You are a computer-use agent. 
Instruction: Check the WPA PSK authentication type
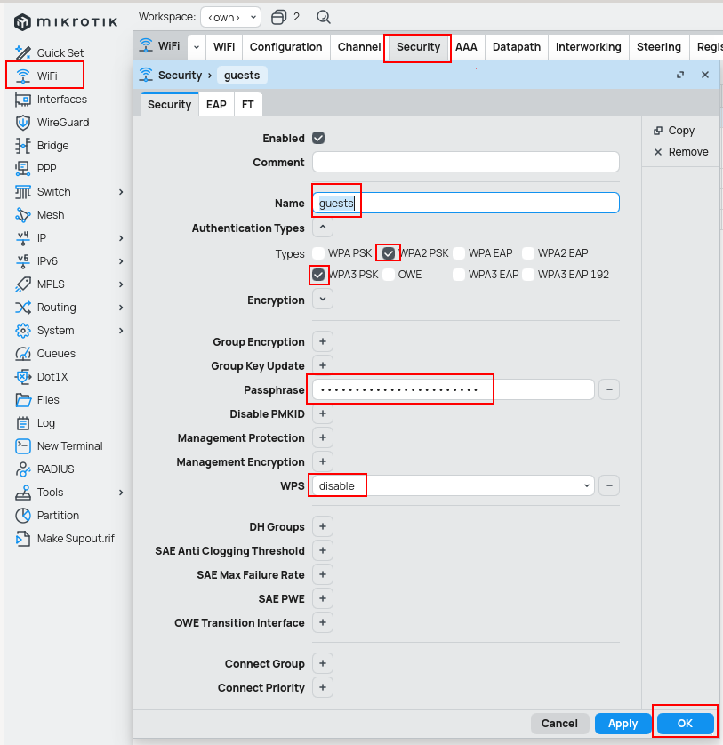click(x=318, y=253)
